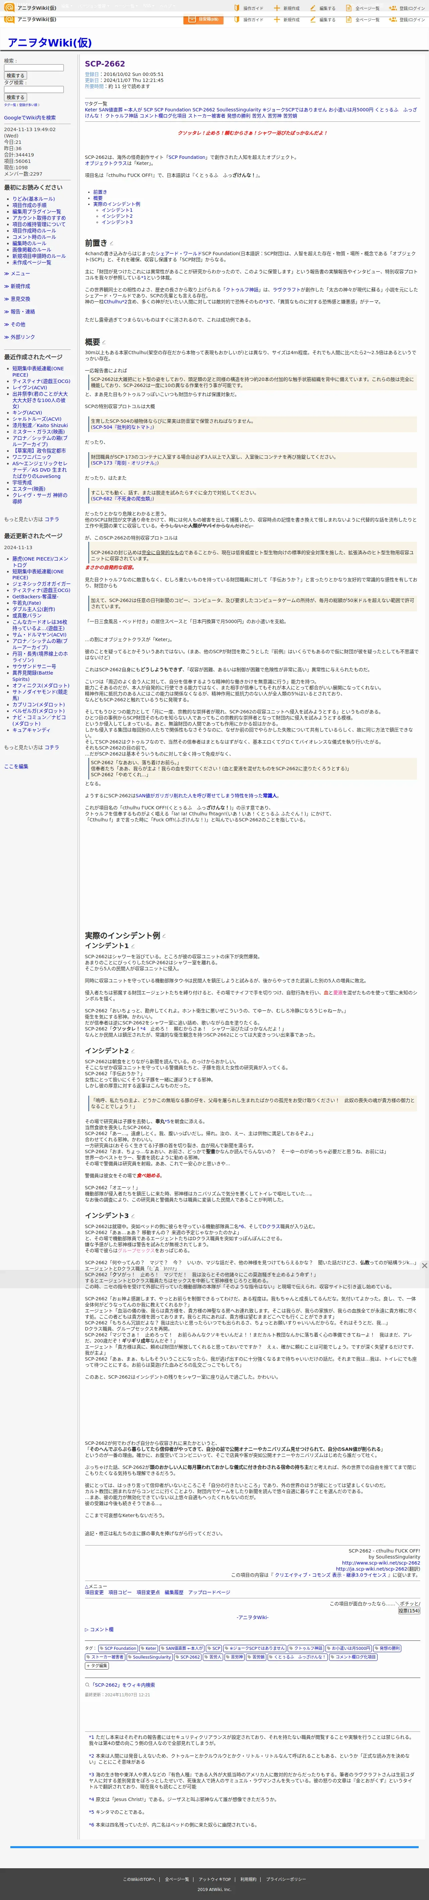Open the Keter tag chip

coord(149,1648)
